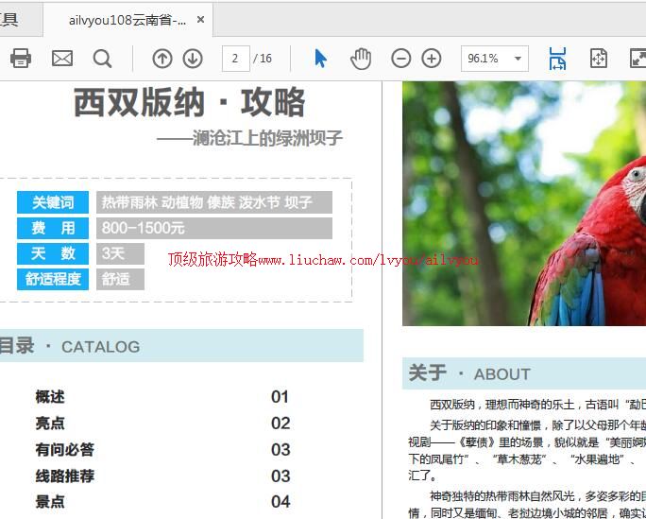Open the magnifier search tool
Screen dimensions: 646x519
coord(102,59)
